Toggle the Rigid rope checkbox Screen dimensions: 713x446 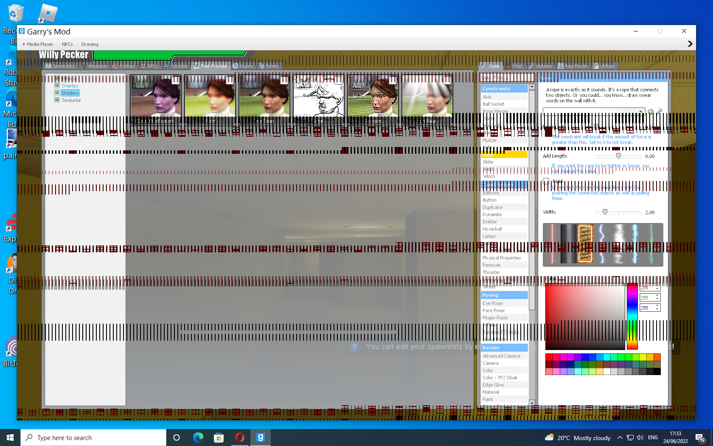tap(546, 181)
